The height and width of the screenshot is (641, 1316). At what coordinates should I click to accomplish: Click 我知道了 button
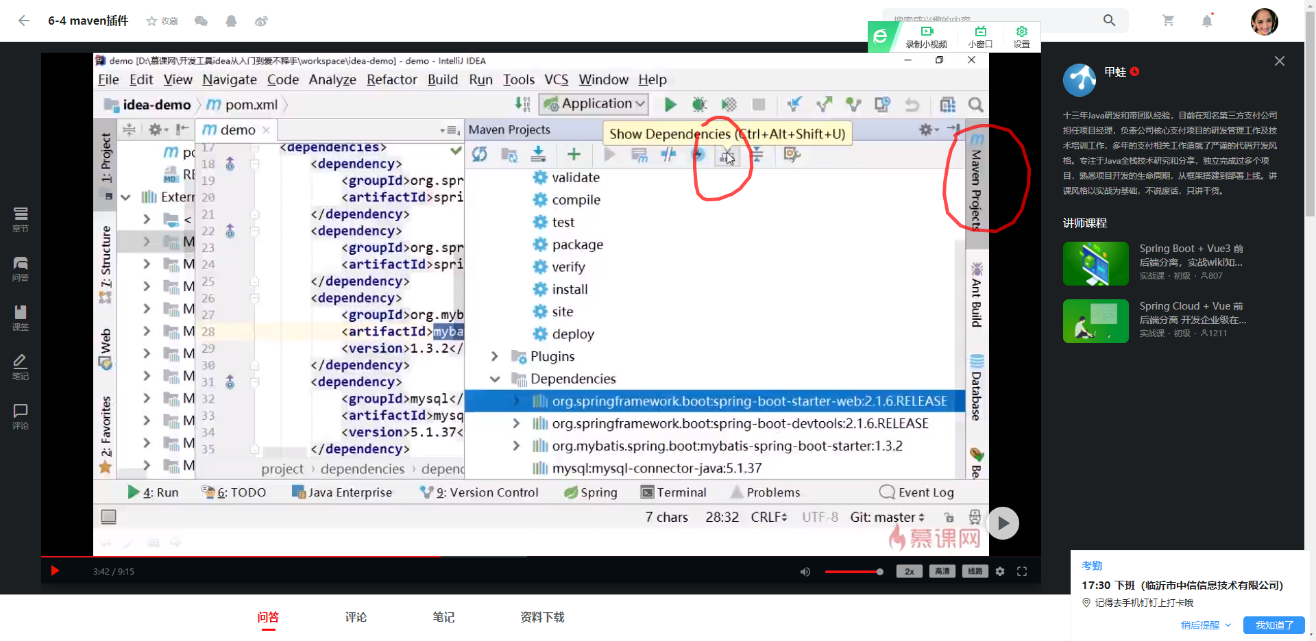pyautogui.click(x=1274, y=625)
